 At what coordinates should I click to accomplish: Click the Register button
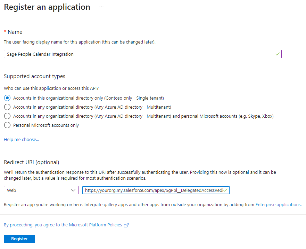(x=19, y=239)
